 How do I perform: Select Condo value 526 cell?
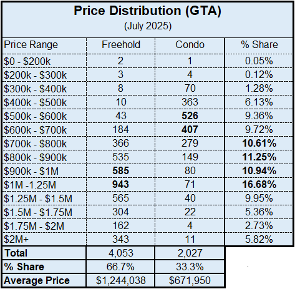190,115
